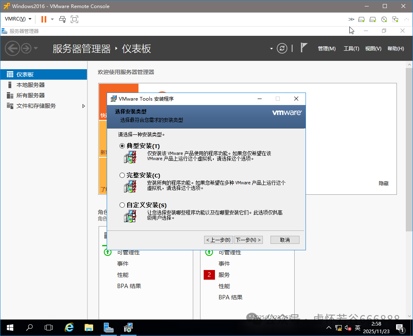The height and width of the screenshot is (336, 413).
Task: Click green status icon in right tile
Action: pos(209,253)
